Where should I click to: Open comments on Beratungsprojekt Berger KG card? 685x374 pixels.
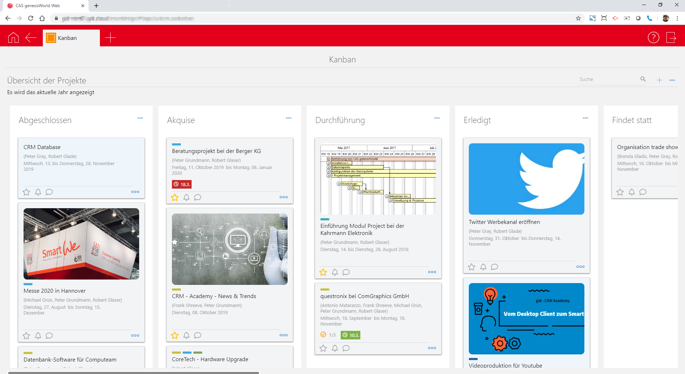198,198
